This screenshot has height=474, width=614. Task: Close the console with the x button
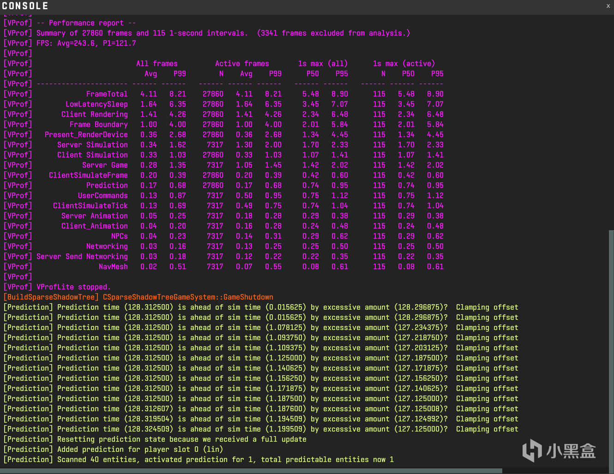tap(608, 6)
